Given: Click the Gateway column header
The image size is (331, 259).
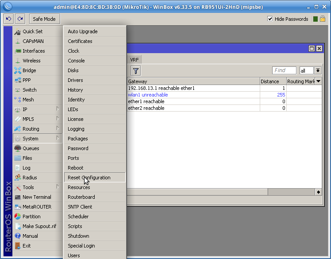Looking at the screenshot, I should (193, 81).
